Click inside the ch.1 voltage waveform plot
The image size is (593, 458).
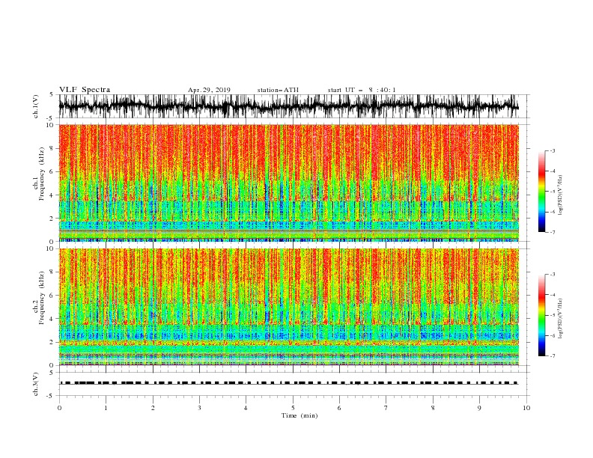[x=288, y=106]
